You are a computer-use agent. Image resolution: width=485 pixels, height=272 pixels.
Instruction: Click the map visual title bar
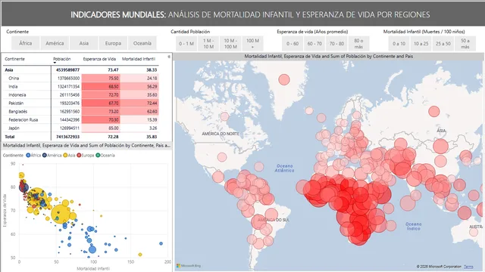(x=328, y=57)
